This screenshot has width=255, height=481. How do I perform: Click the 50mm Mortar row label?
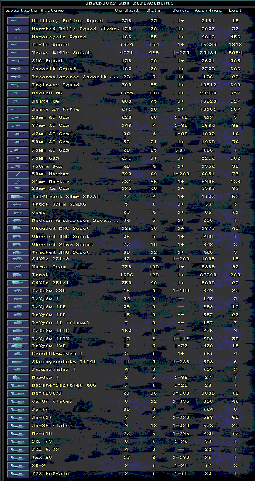click(51, 174)
